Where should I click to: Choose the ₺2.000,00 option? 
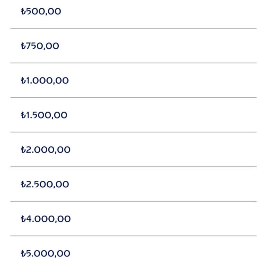coord(46,150)
